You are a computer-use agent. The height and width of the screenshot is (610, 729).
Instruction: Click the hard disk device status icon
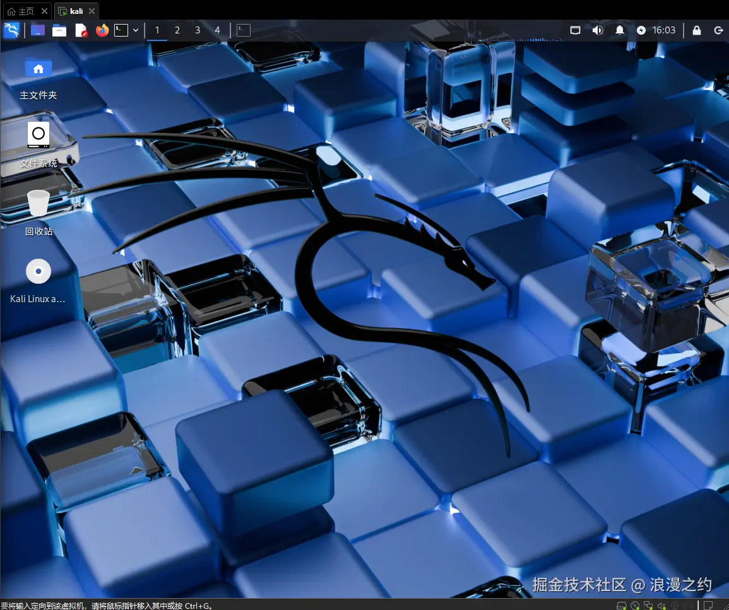pos(621,606)
